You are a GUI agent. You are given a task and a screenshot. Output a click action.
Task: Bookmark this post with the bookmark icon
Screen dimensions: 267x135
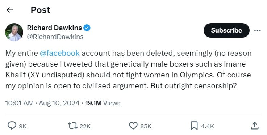coord(194,126)
